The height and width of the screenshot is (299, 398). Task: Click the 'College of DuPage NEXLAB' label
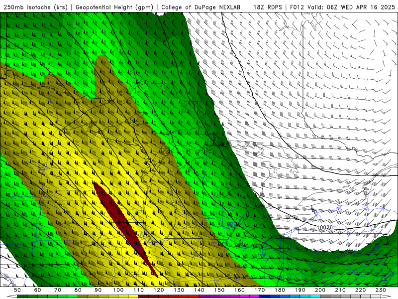point(200,7)
